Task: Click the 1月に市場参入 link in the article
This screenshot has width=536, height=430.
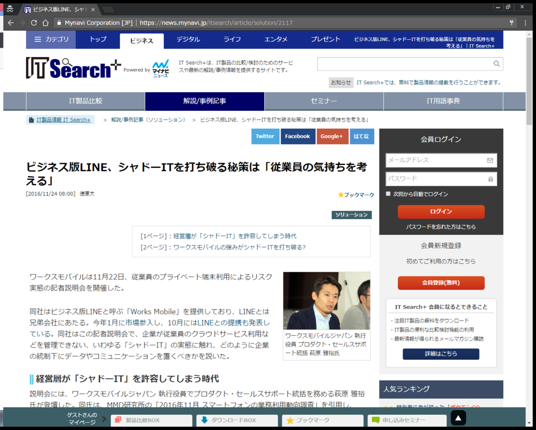Action: [x=129, y=323]
